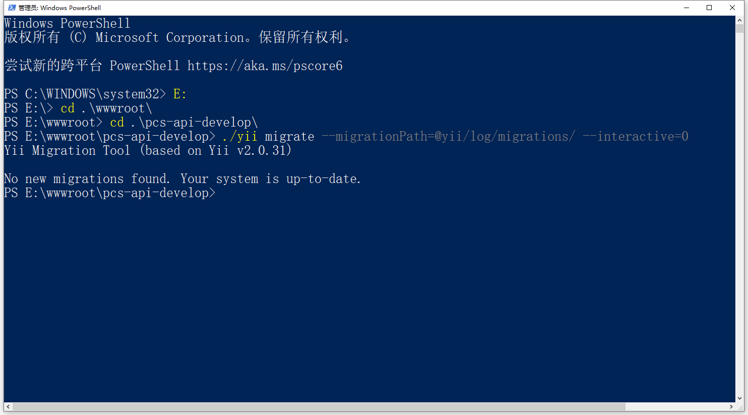Close the PowerShell window
This screenshot has height=415, width=748.
(732, 8)
